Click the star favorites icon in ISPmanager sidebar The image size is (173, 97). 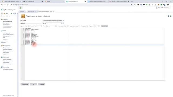click(4, 13)
